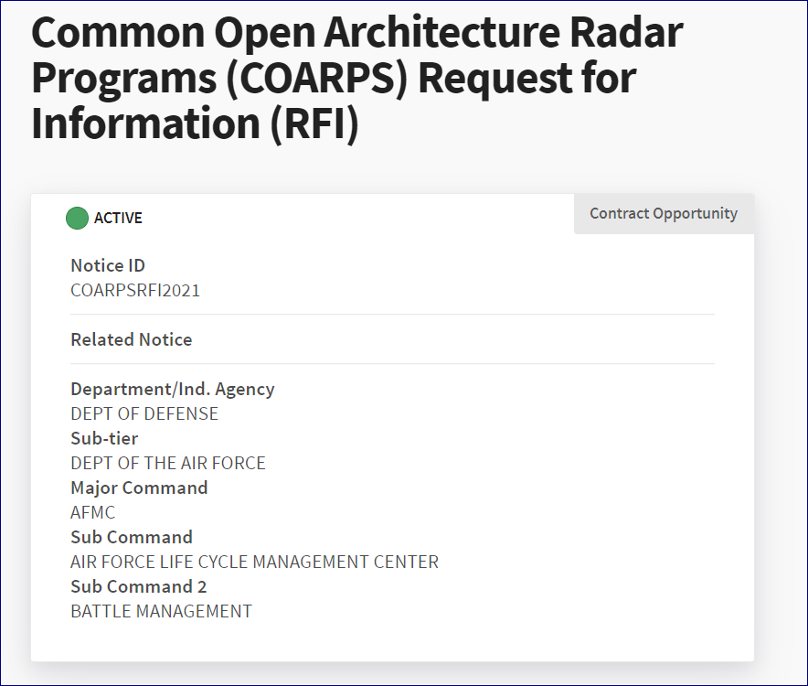808x686 pixels.
Task: Click the green ACTIVE status indicator dot
Action: pos(78,219)
